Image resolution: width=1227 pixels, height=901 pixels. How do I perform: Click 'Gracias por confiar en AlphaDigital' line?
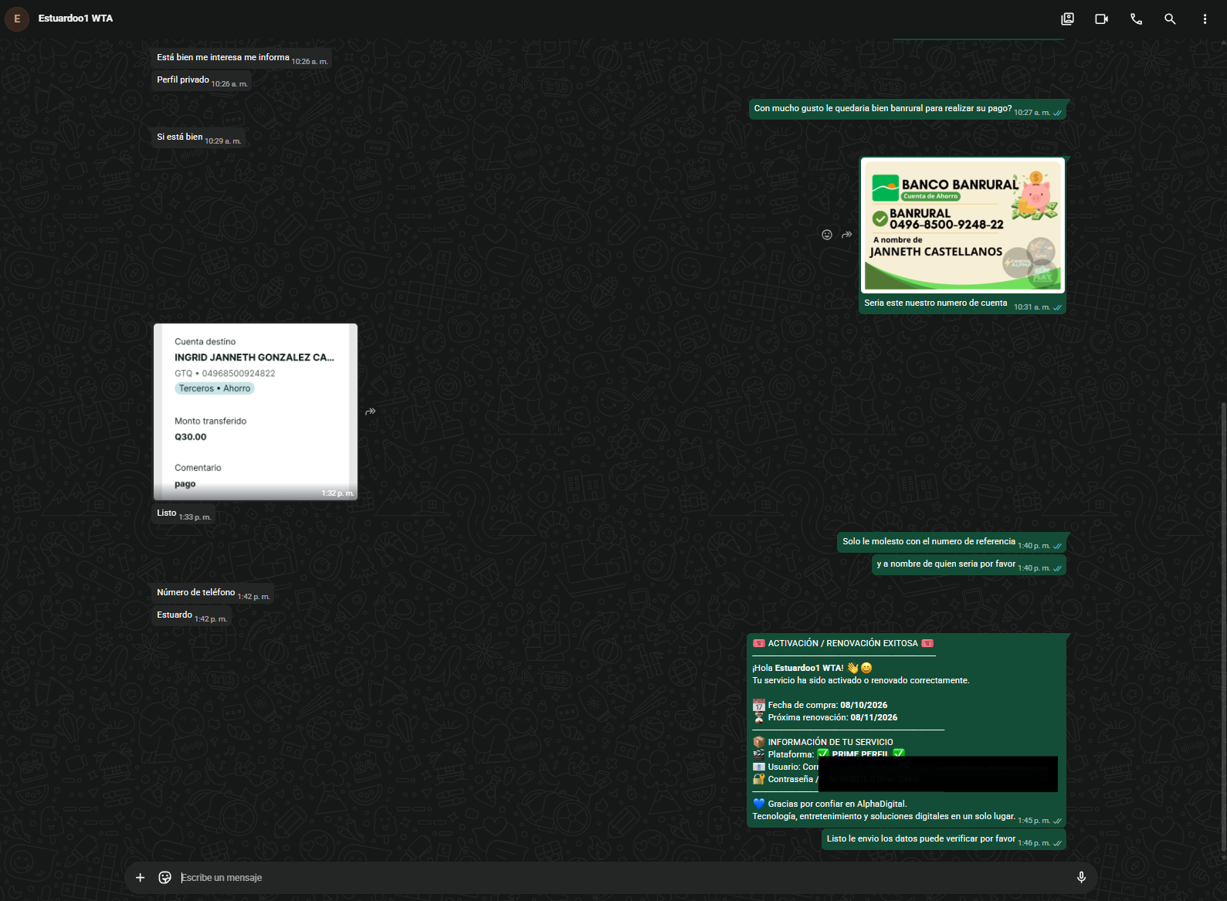829,804
